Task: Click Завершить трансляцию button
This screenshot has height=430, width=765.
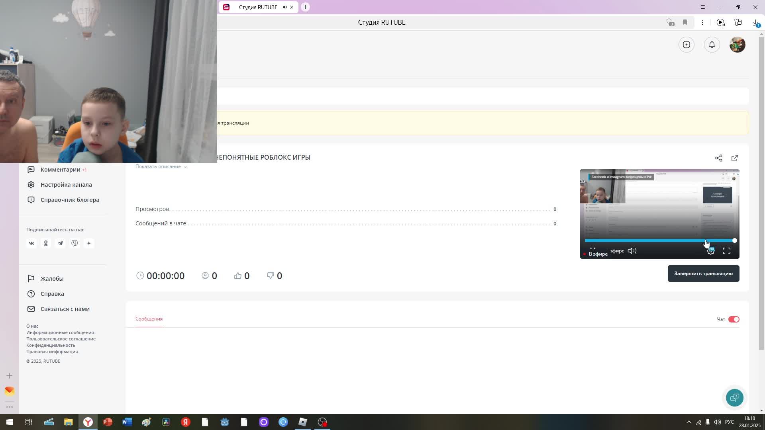Action: (704, 274)
